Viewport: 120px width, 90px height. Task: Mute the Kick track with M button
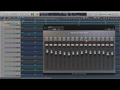[6, 23]
